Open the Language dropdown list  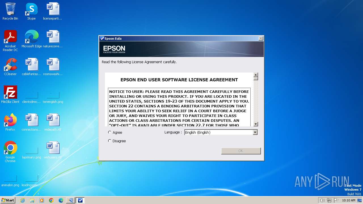[255, 132]
